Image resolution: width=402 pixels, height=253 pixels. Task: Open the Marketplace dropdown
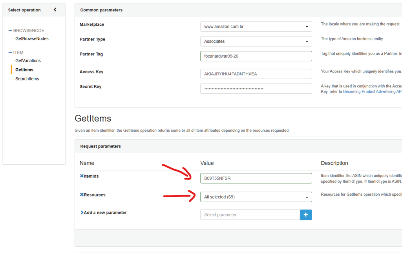tap(256, 27)
